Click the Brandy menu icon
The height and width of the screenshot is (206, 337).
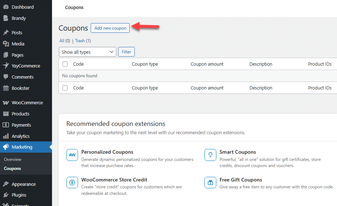coord(6,18)
